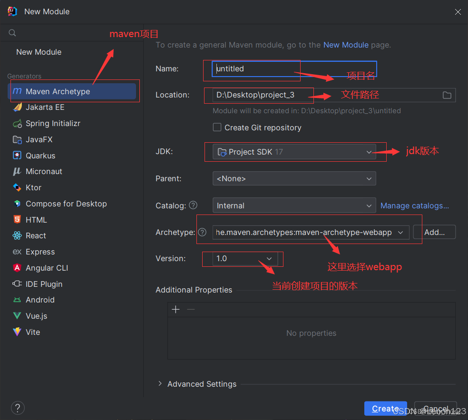Click the Create button
Screen dimensions: 468x420
point(385,409)
